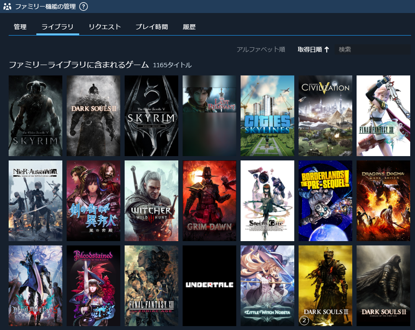
Task: Open Civilization V game cover
Action: pos(325,116)
